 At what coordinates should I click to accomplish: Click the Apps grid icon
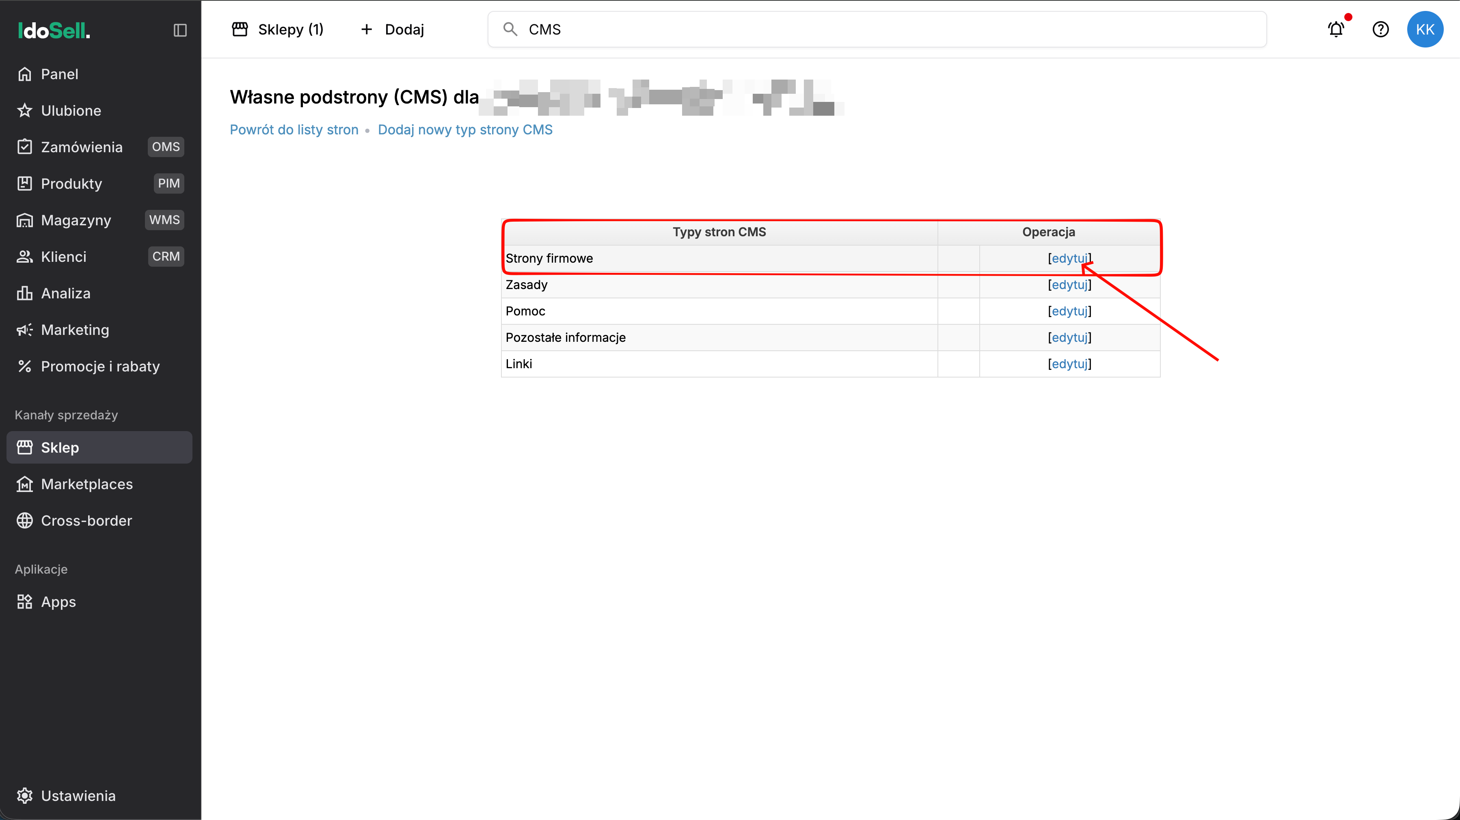[24, 602]
